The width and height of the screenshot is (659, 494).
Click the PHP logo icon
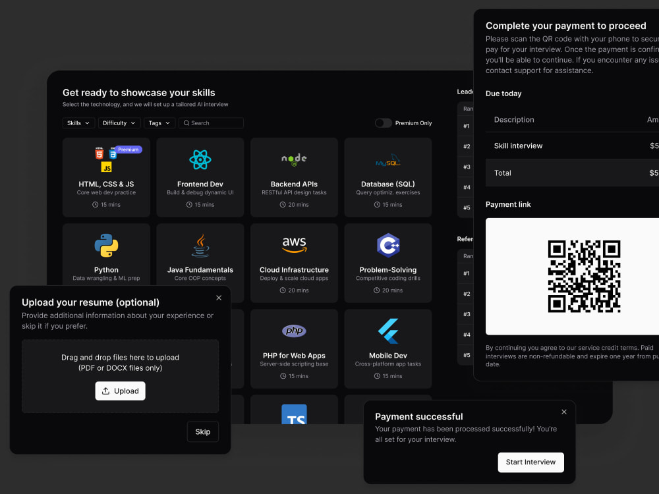[x=294, y=331]
